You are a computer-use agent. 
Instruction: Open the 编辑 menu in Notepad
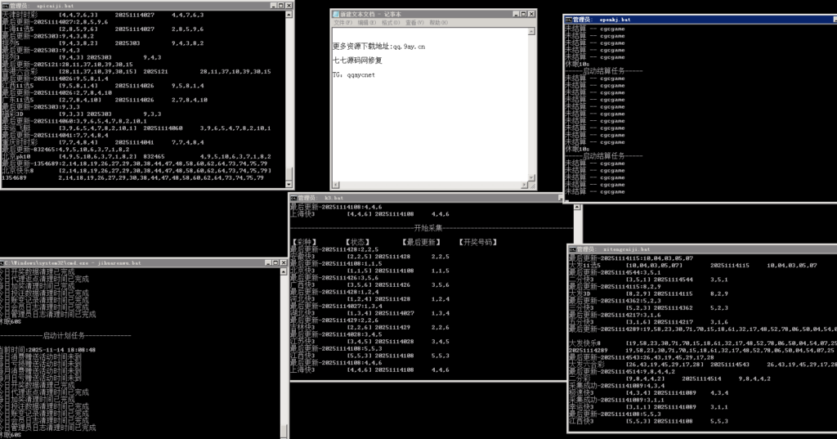point(366,24)
